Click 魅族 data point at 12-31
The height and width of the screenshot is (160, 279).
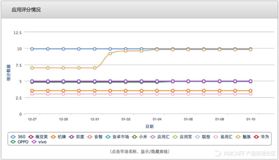tap(95, 68)
